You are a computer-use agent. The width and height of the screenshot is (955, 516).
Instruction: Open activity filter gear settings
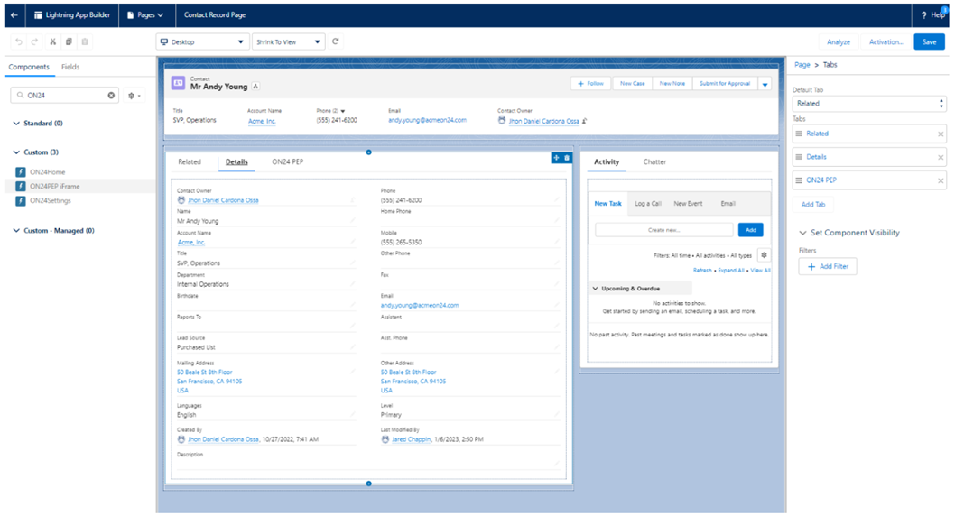(x=764, y=255)
